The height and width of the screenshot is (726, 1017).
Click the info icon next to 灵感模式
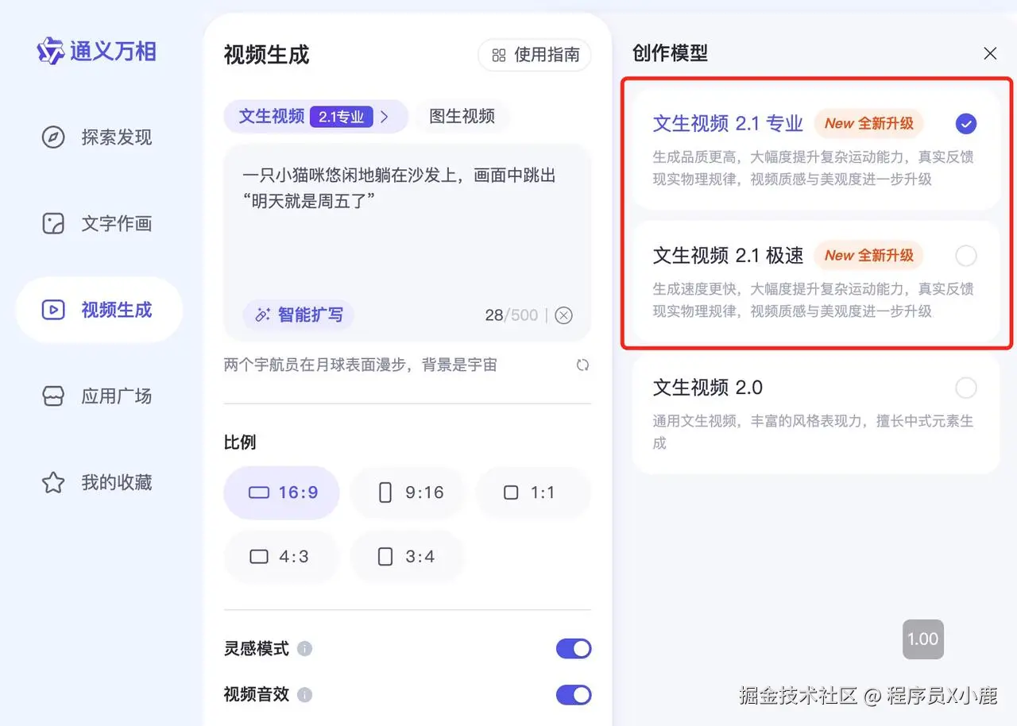[304, 649]
